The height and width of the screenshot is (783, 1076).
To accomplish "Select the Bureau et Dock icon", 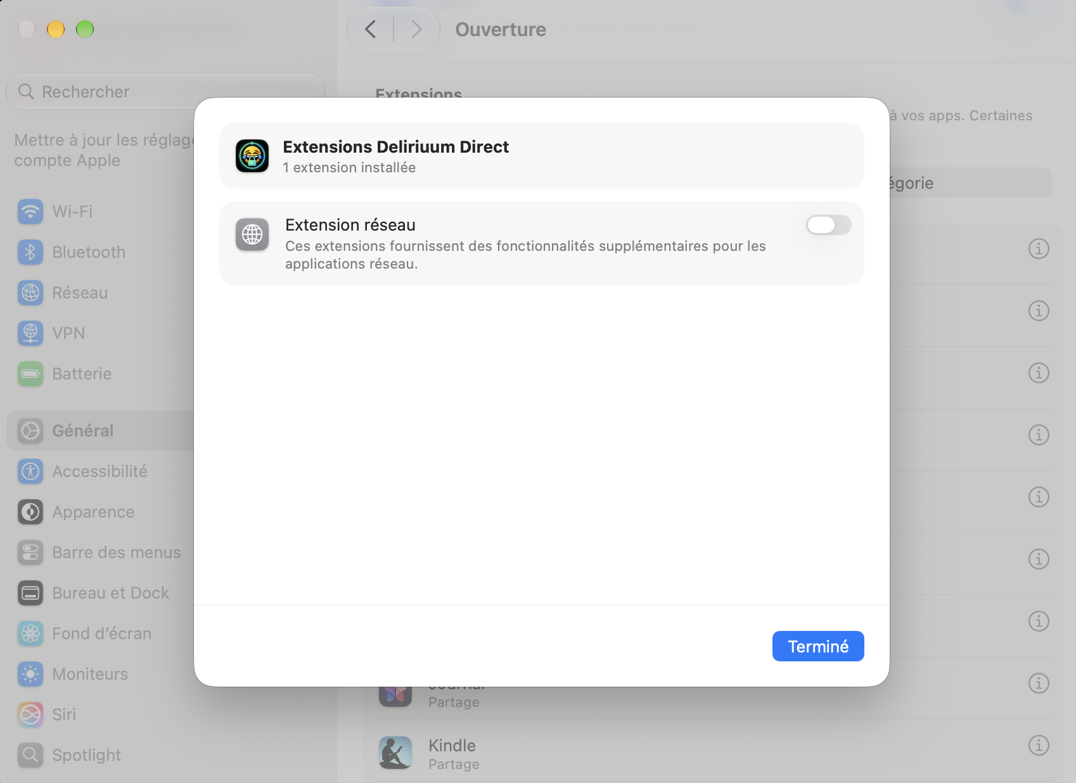I will tap(30, 593).
